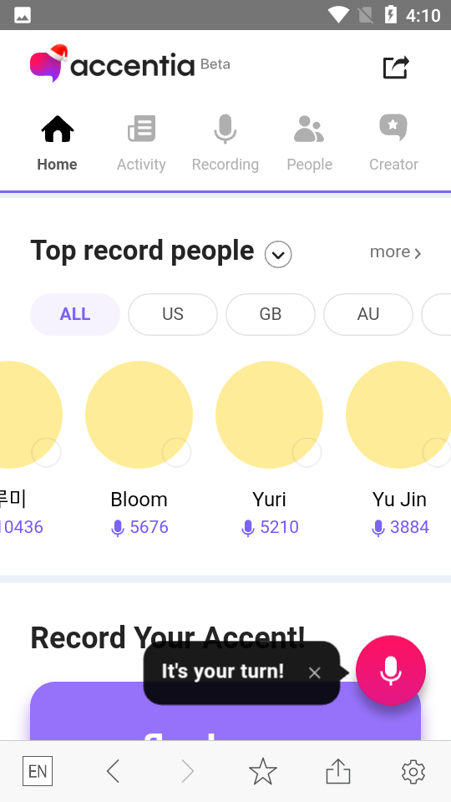451x802 pixels.
Task: Open the EN language selector
Action: pos(38,771)
